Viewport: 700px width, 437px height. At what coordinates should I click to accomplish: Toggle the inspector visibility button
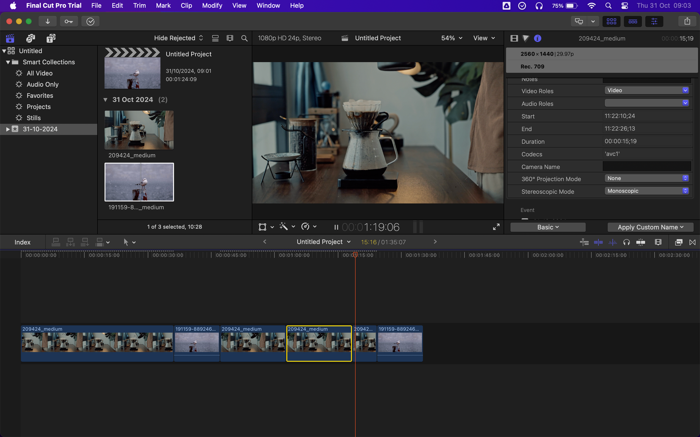point(654,21)
